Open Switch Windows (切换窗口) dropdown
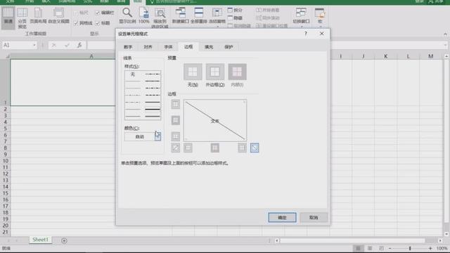450x253 pixels. [x=301, y=17]
